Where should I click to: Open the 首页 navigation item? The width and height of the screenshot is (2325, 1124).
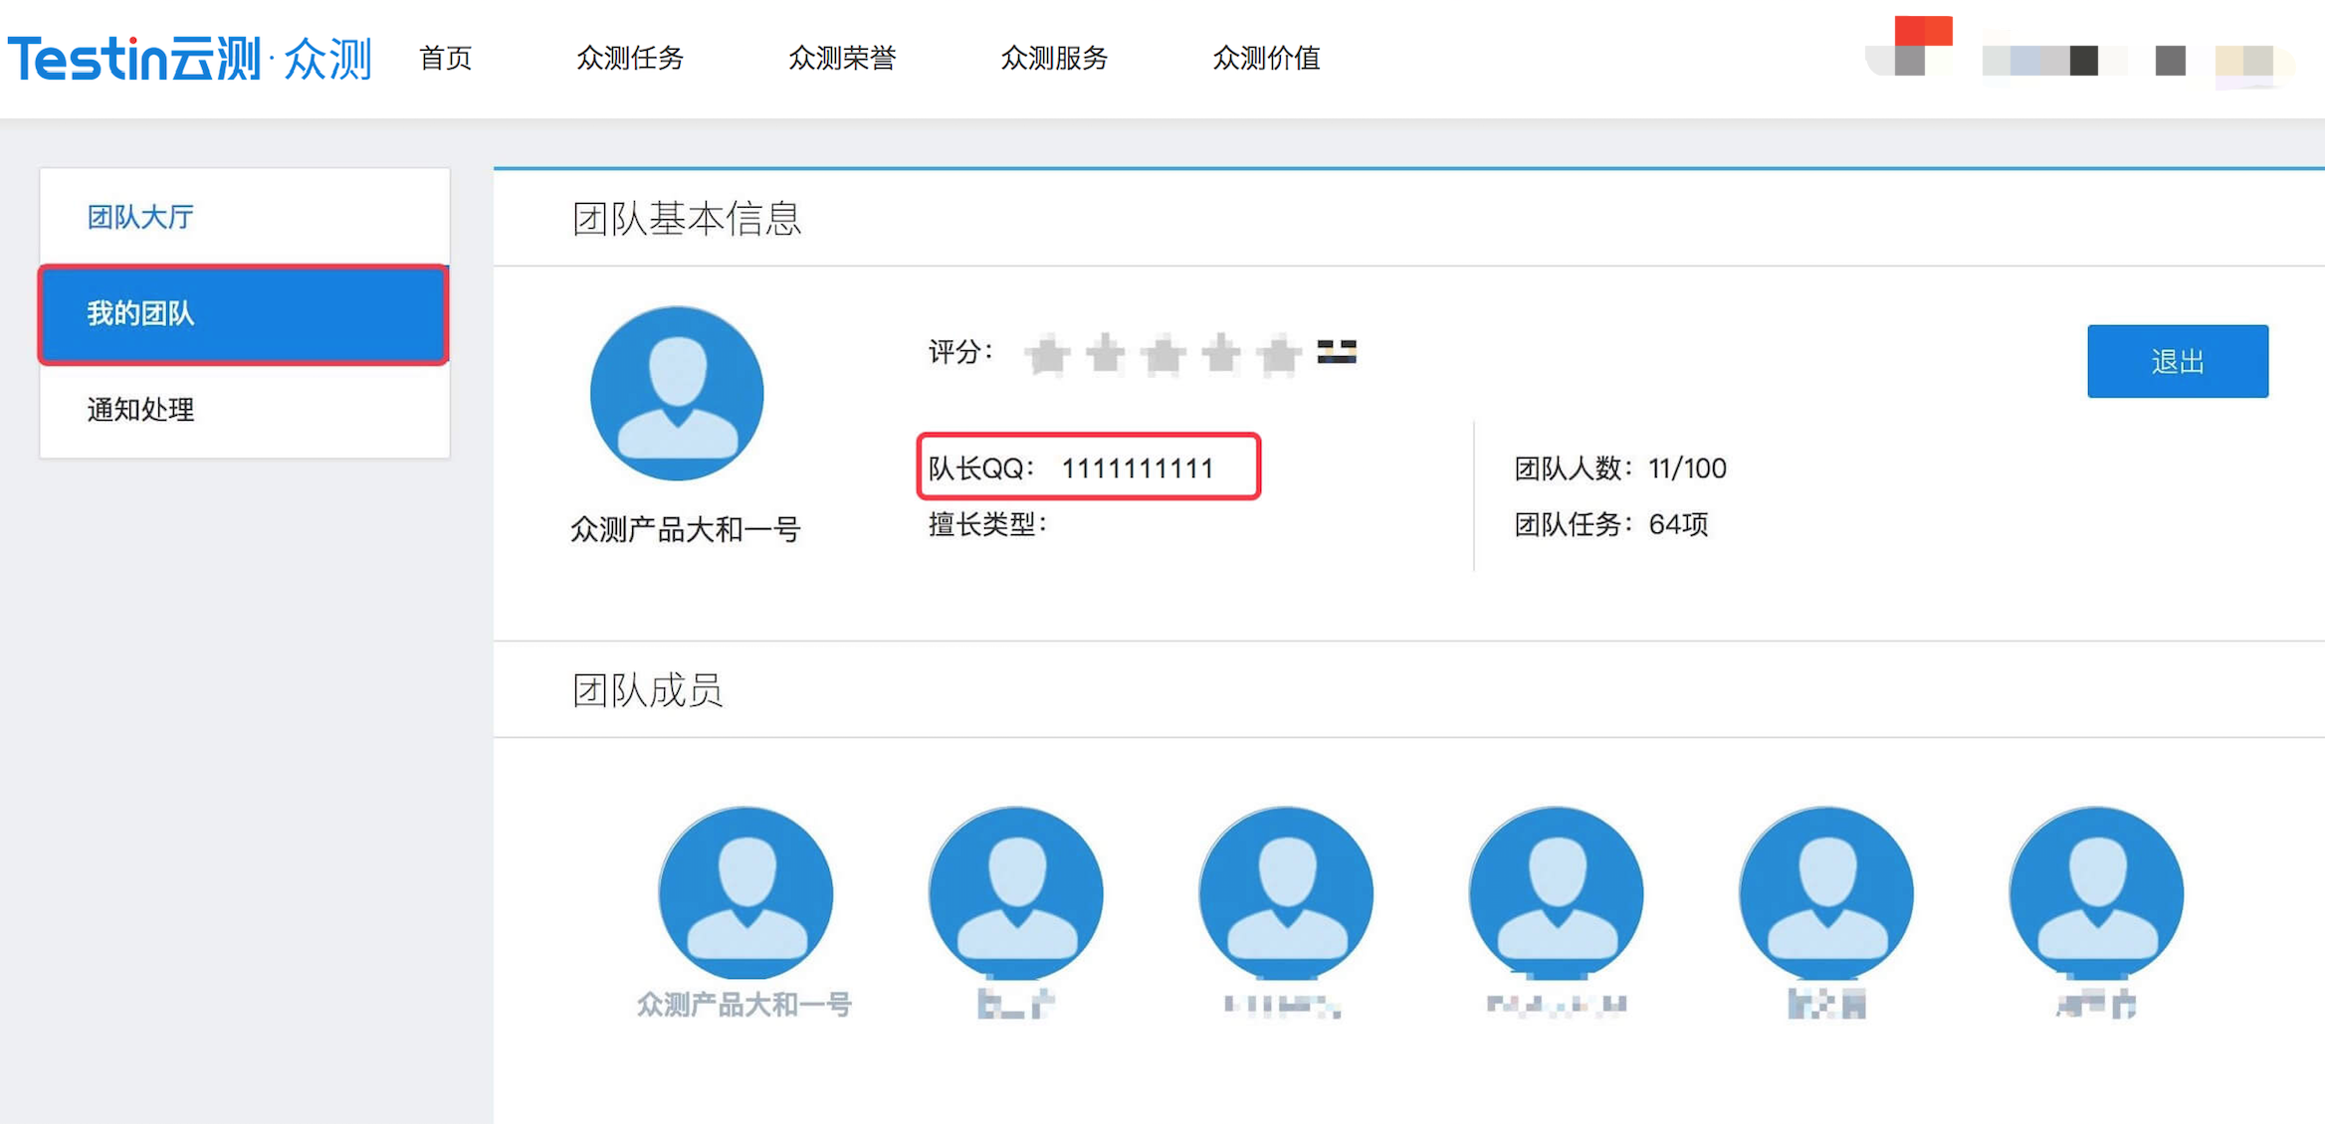[445, 58]
